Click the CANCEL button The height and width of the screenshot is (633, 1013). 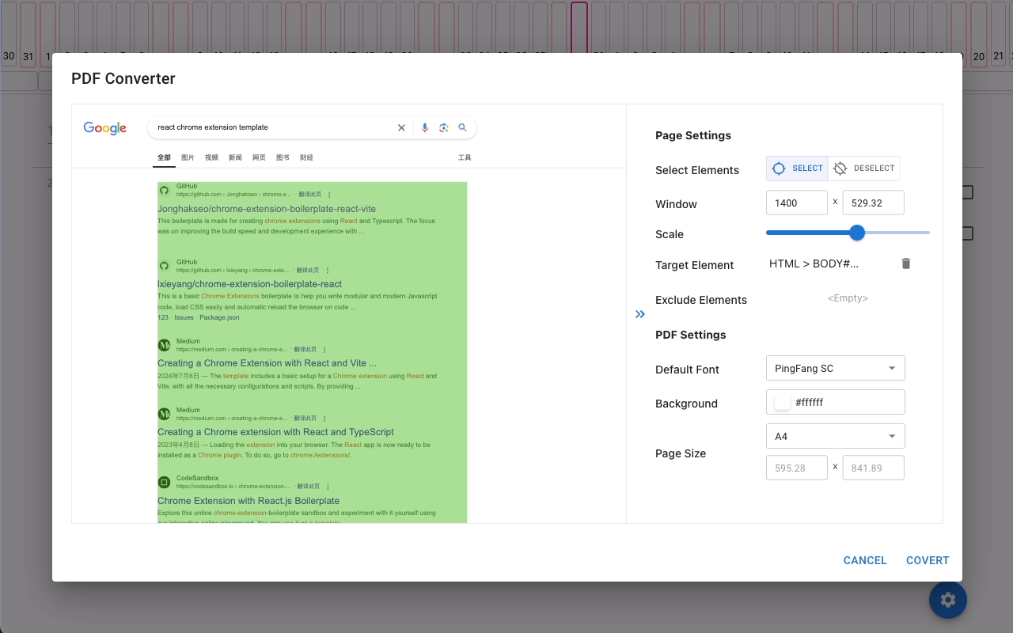864,560
